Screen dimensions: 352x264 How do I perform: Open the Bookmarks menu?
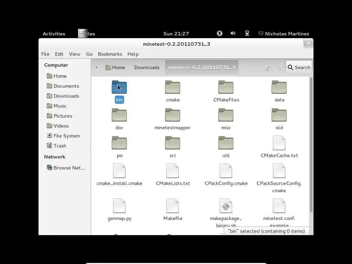[110, 54]
